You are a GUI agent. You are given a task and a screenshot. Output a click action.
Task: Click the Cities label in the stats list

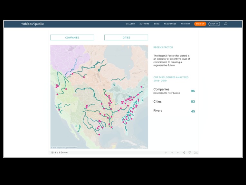[157, 102]
